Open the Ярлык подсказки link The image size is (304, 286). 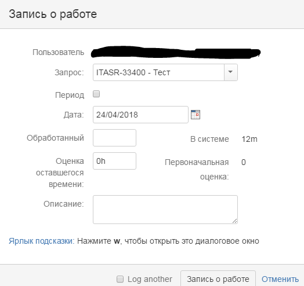click(42, 241)
